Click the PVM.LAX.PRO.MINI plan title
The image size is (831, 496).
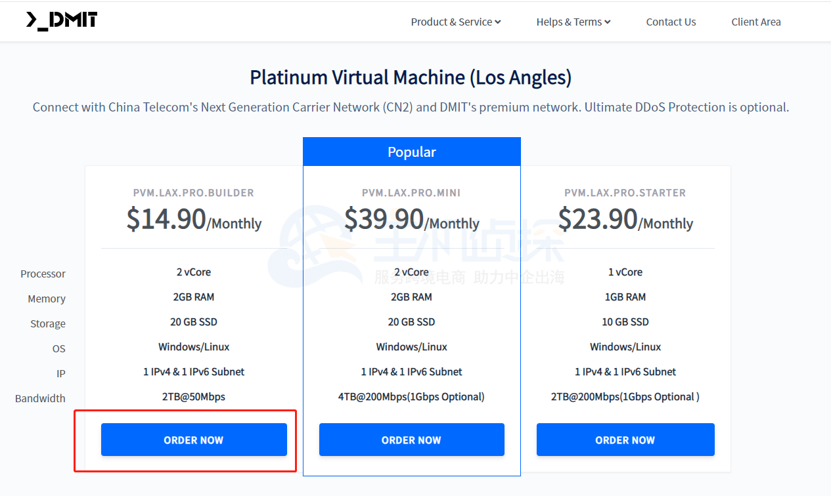[x=411, y=193]
